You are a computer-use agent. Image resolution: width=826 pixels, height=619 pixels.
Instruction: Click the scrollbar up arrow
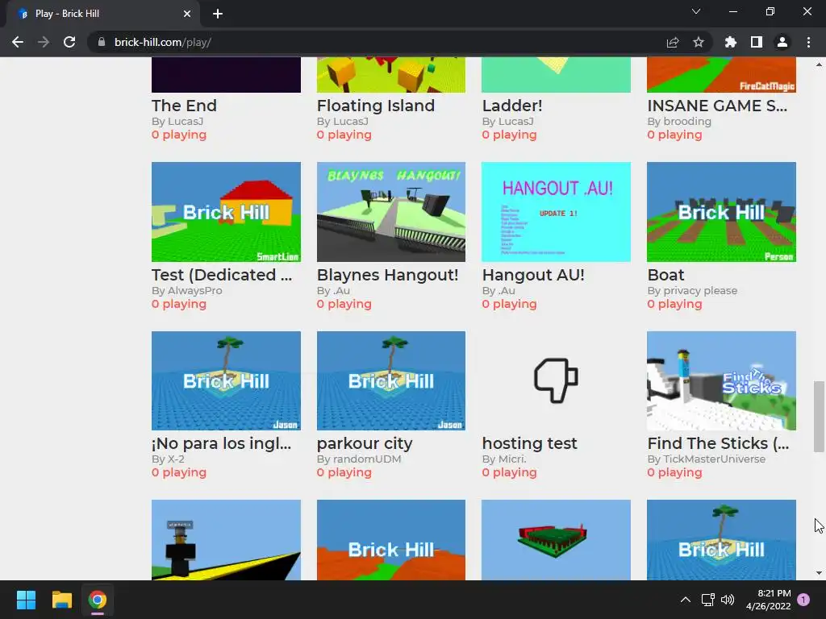point(819,64)
